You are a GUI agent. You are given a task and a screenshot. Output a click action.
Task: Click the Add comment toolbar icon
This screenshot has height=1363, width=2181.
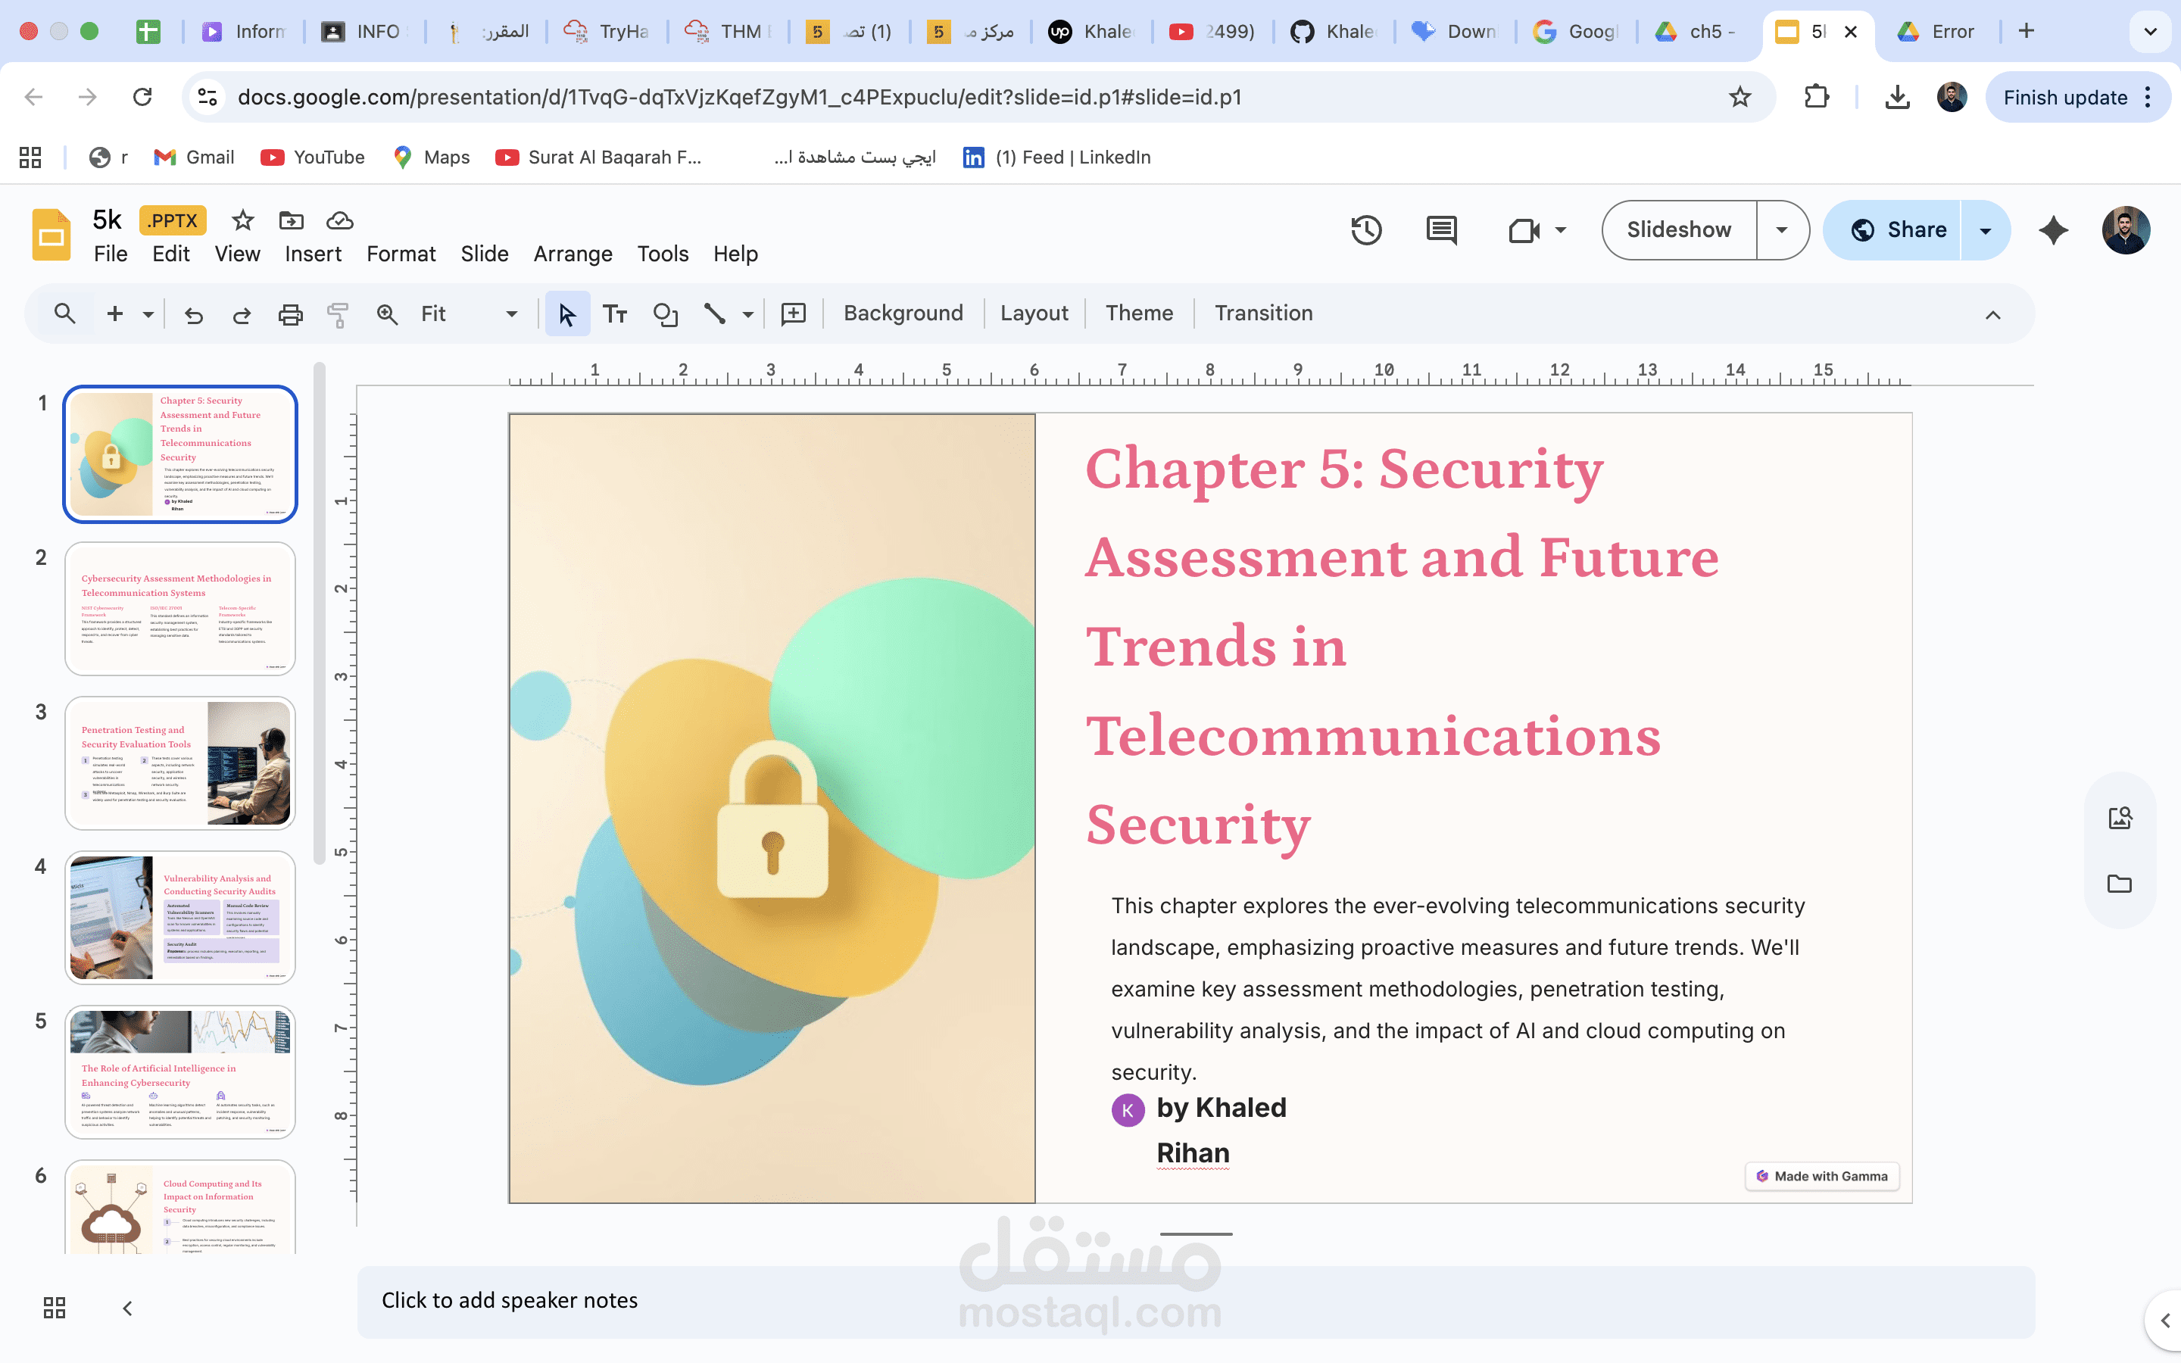pyautogui.click(x=793, y=313)
